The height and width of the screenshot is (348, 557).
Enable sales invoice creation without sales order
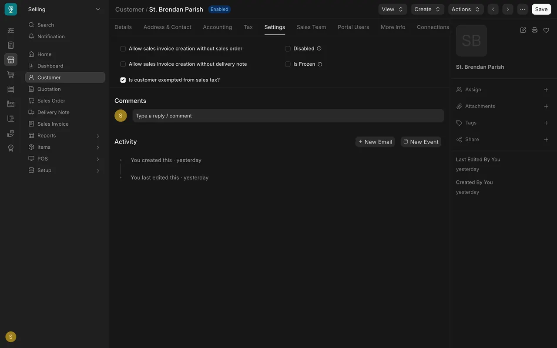coord(123,49)
